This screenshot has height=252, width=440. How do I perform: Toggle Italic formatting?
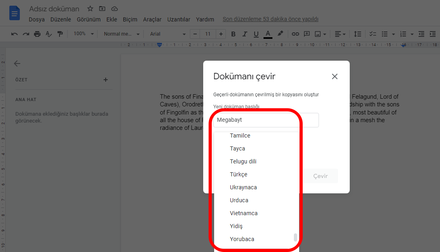pyautogui.click(x=244, y=34)
